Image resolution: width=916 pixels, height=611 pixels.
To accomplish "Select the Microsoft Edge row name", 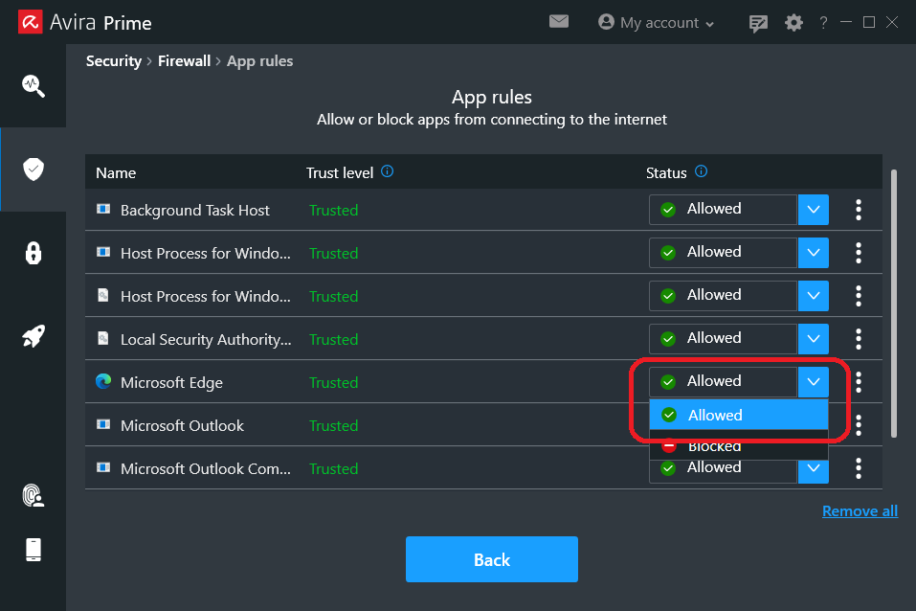I will point(171,382).
